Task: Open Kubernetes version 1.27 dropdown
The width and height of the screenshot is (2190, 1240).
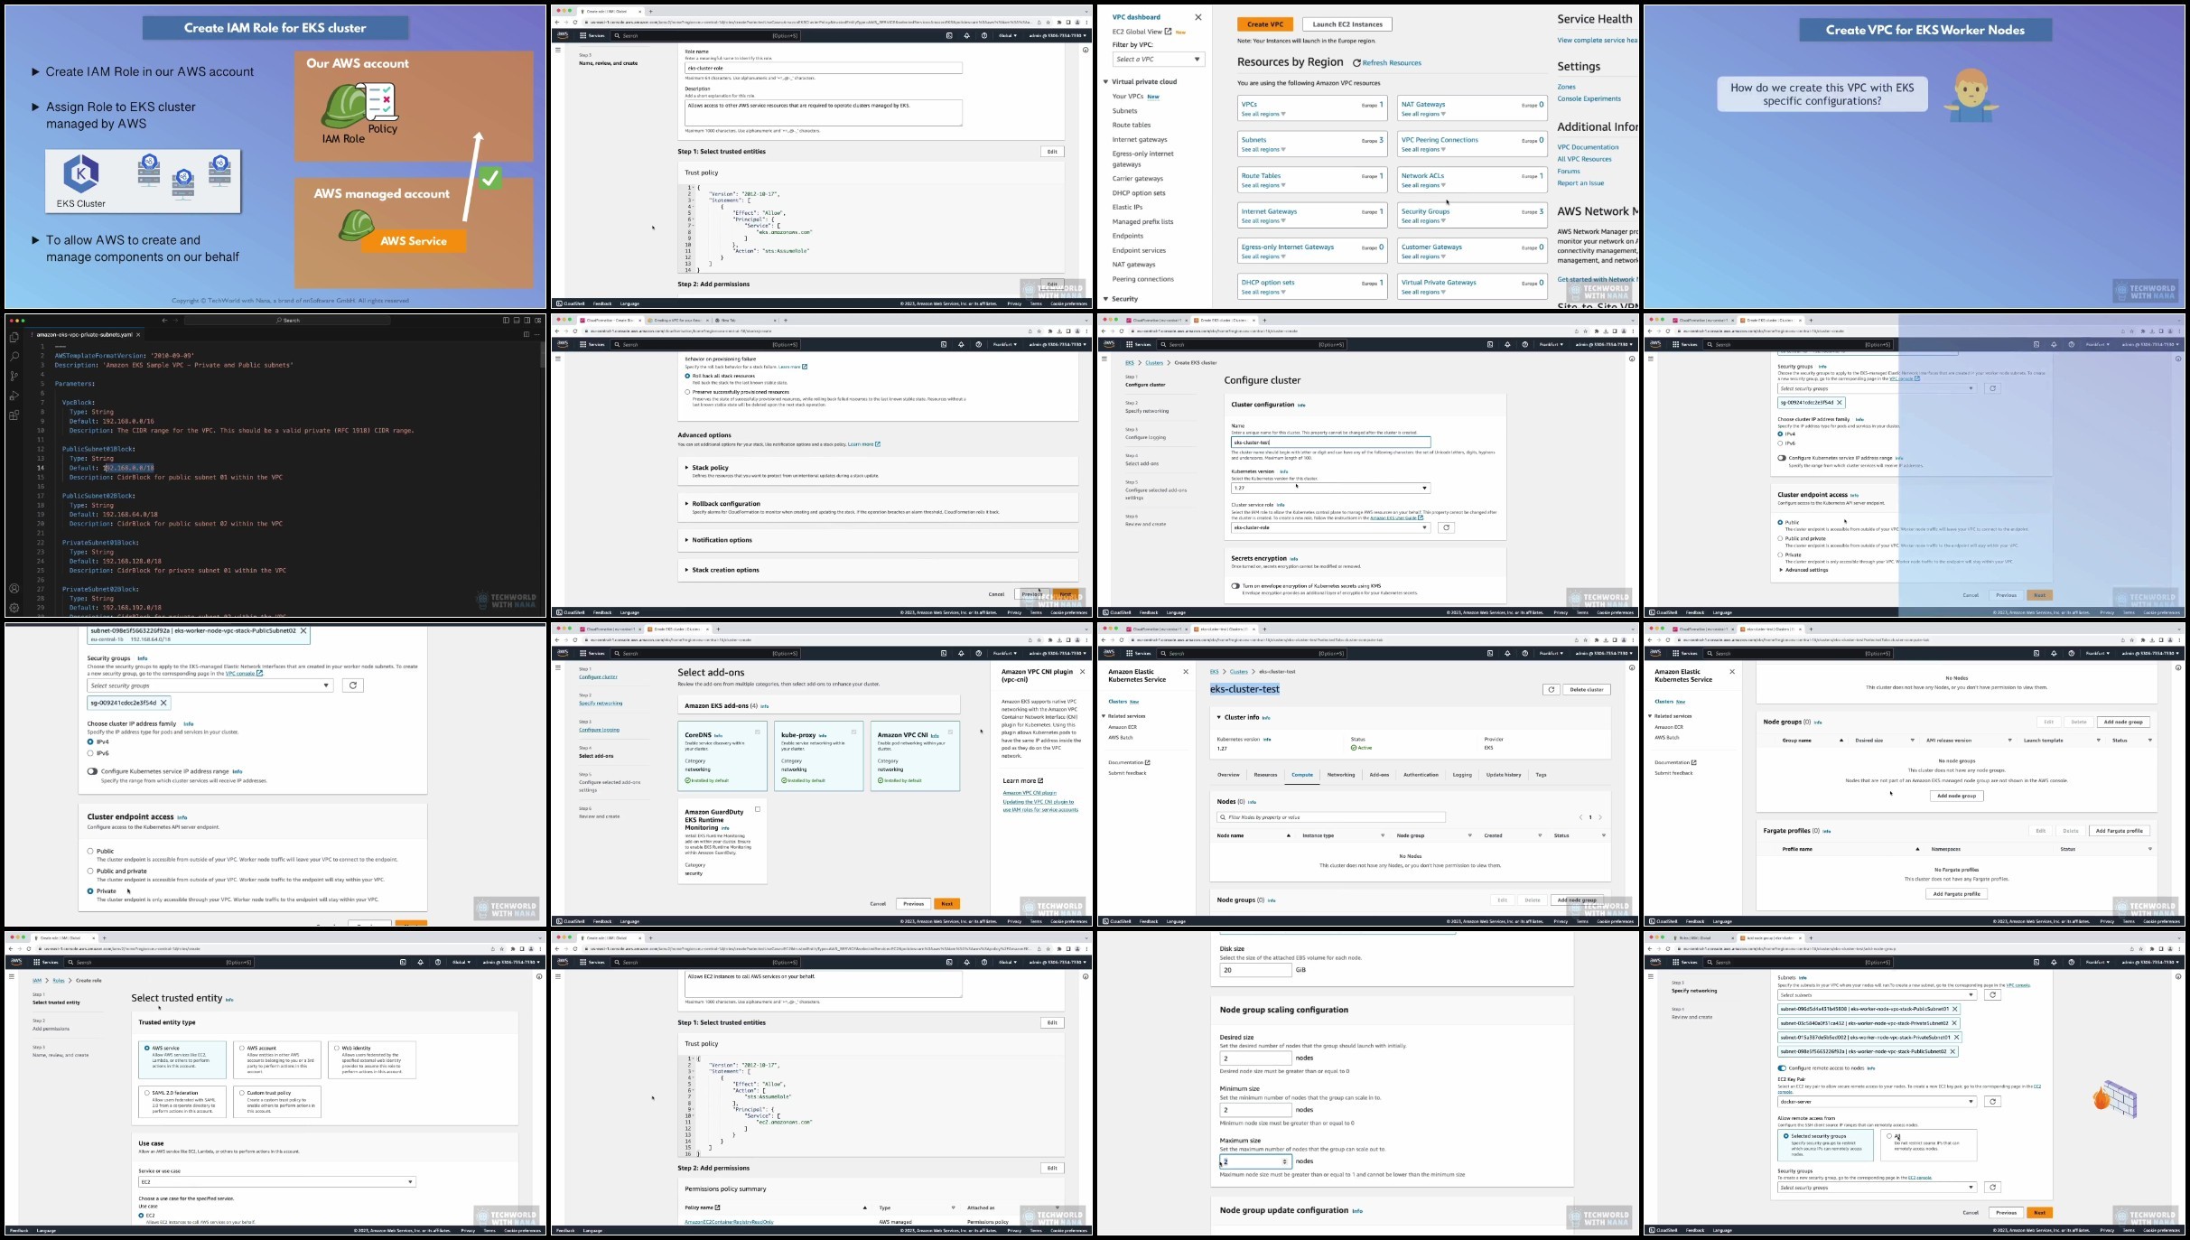Action: [x=1330, y=489]
